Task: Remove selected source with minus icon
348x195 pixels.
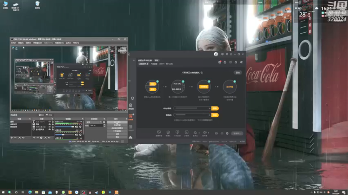Action: (x=37, y=138)
